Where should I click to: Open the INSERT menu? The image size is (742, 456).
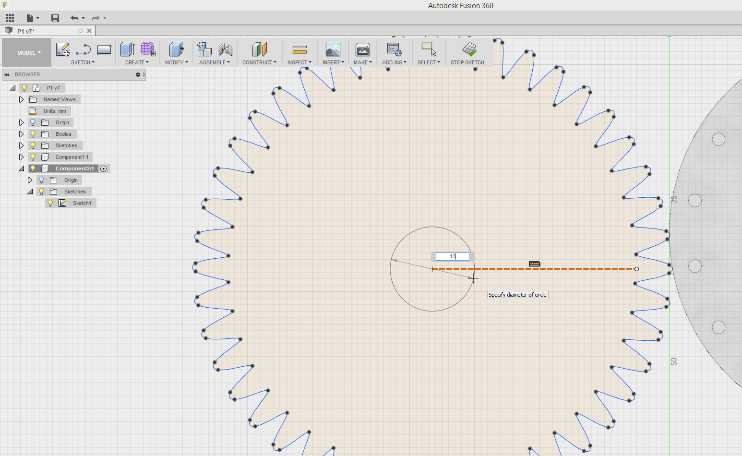click(x=333, y=62)
